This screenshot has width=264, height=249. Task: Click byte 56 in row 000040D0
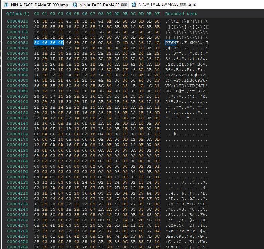(37, 86)
